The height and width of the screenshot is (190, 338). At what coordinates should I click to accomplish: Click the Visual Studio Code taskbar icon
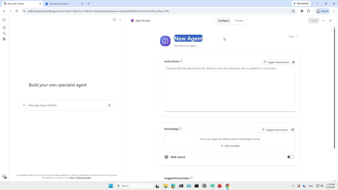(212, 186)
